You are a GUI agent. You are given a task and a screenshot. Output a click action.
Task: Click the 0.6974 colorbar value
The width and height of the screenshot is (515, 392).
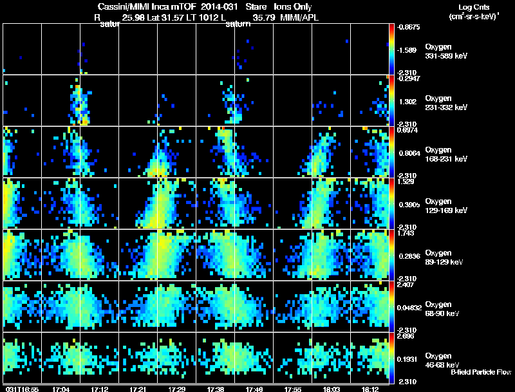coord(407,130)
